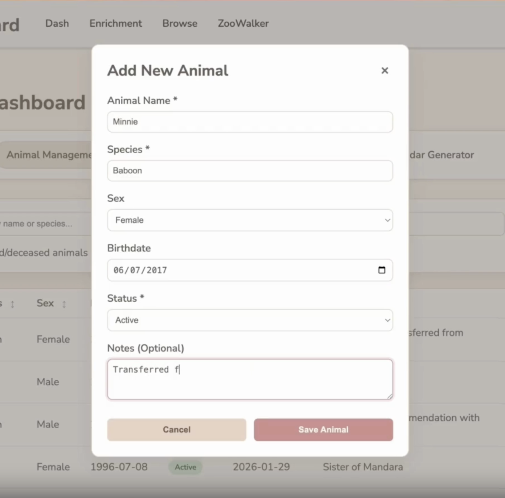
Task: Open ZooWalker from the navigation bar
Action: click(x=243, y=23)
